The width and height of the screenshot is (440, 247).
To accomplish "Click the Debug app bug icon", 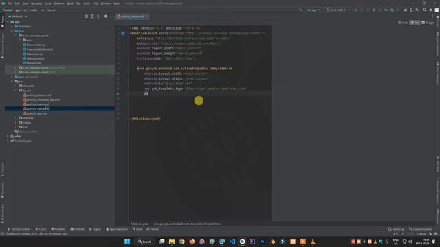I will (374, 10).
